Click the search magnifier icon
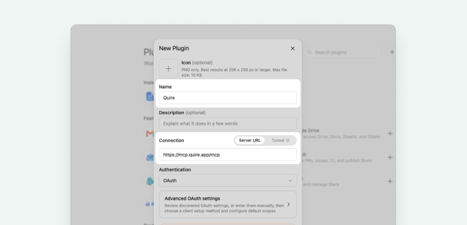Viewport: 467px width, 225px height. click(x=310, y=52)
